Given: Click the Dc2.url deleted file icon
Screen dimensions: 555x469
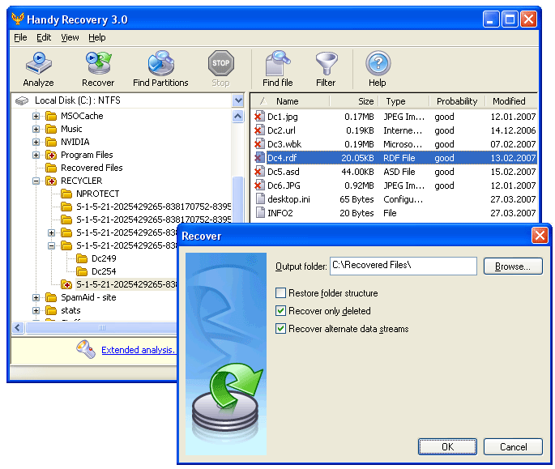Looking at the screenshot, I should (259, 130).
